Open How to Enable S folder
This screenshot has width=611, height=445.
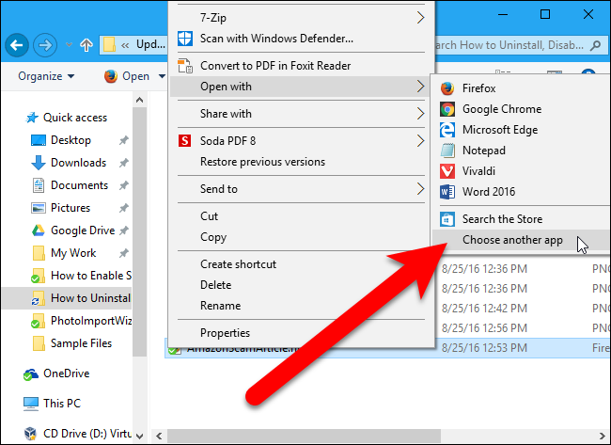(x=82, y=276)
